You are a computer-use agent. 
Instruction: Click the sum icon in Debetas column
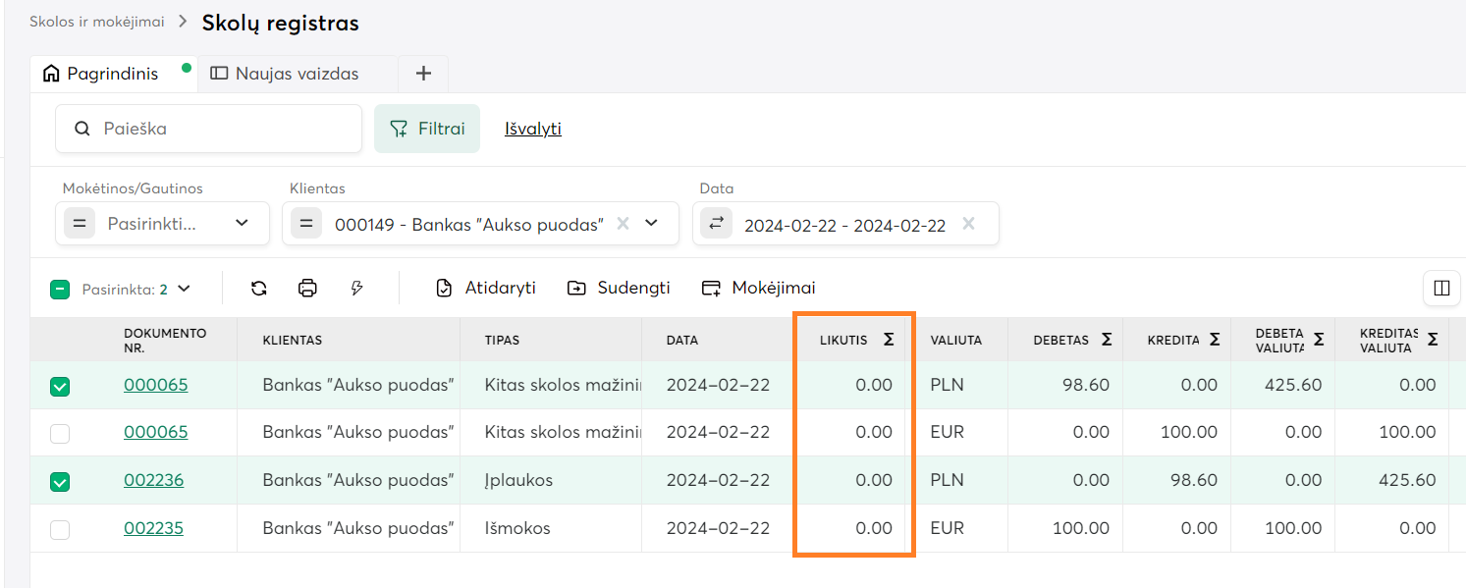tap(1107, 340)
